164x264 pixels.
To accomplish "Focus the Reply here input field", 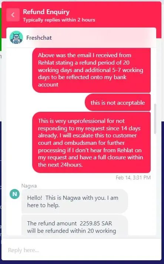I will [81, 250].
